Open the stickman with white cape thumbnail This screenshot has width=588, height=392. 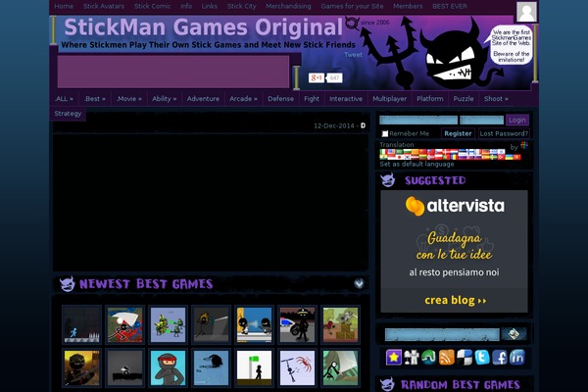point(124,324)
